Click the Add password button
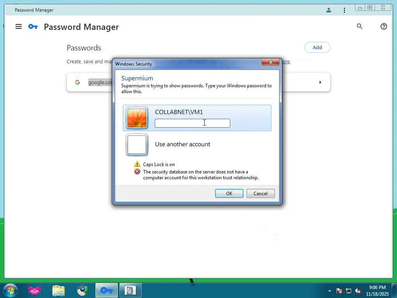This screenshot has width=397, height=298. coord(317,47)
